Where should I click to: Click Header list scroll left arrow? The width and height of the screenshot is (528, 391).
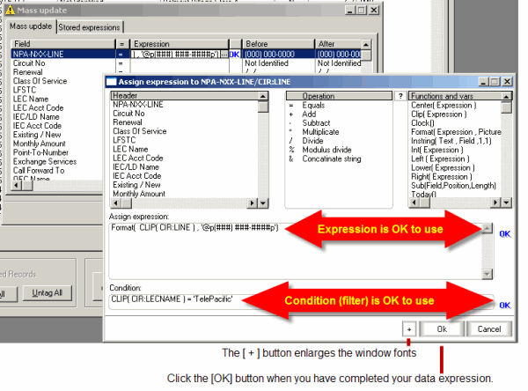[x=116, y=203]
